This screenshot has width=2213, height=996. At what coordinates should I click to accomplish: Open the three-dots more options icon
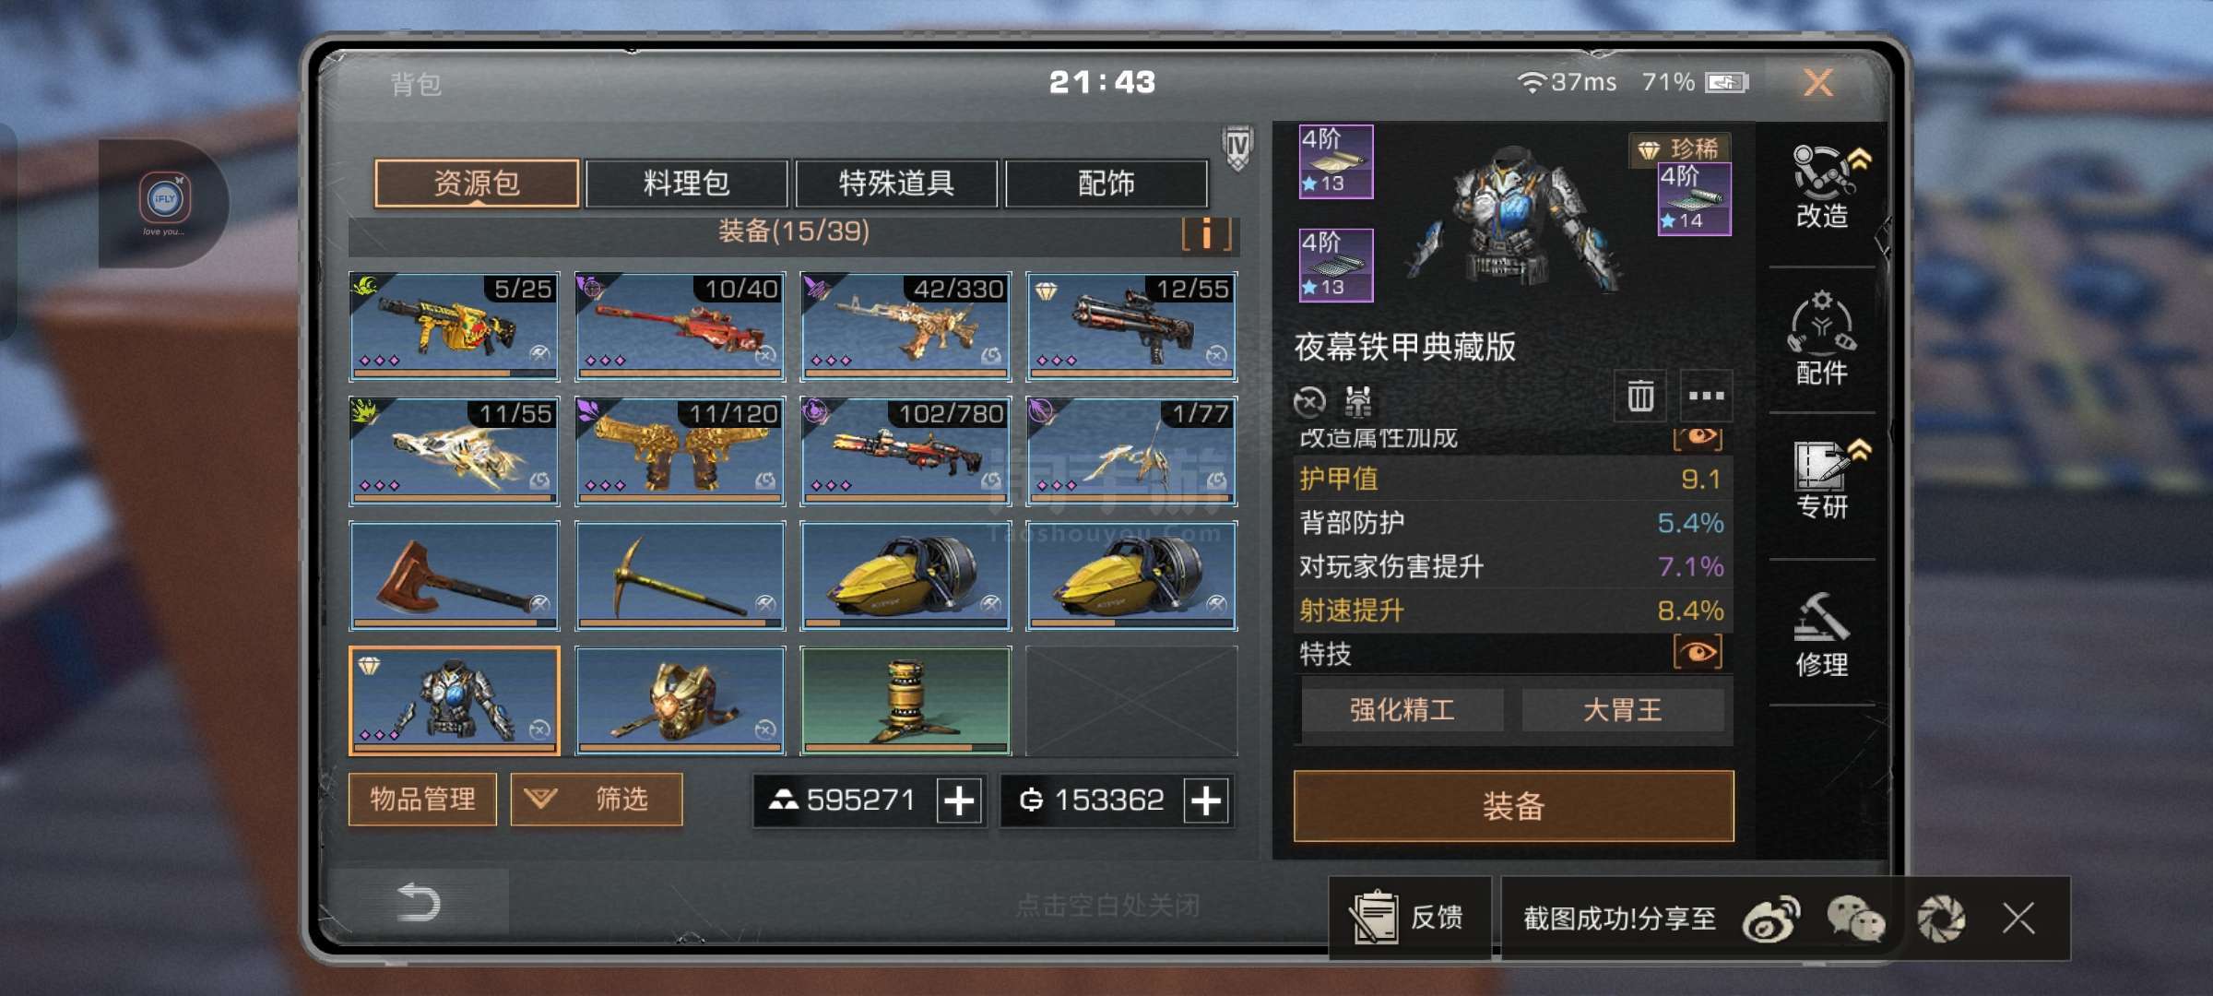pyautogui.click(x=1706, y=396)
